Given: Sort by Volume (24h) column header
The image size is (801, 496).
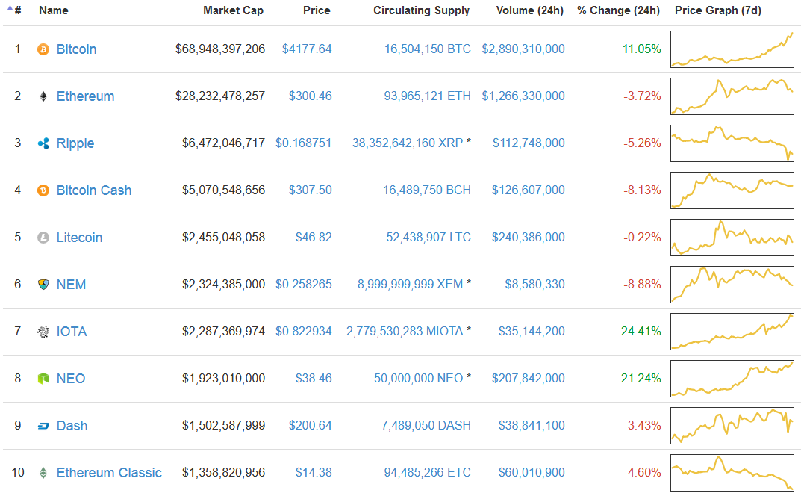Looking at the screenshot, I should point(530,10).
